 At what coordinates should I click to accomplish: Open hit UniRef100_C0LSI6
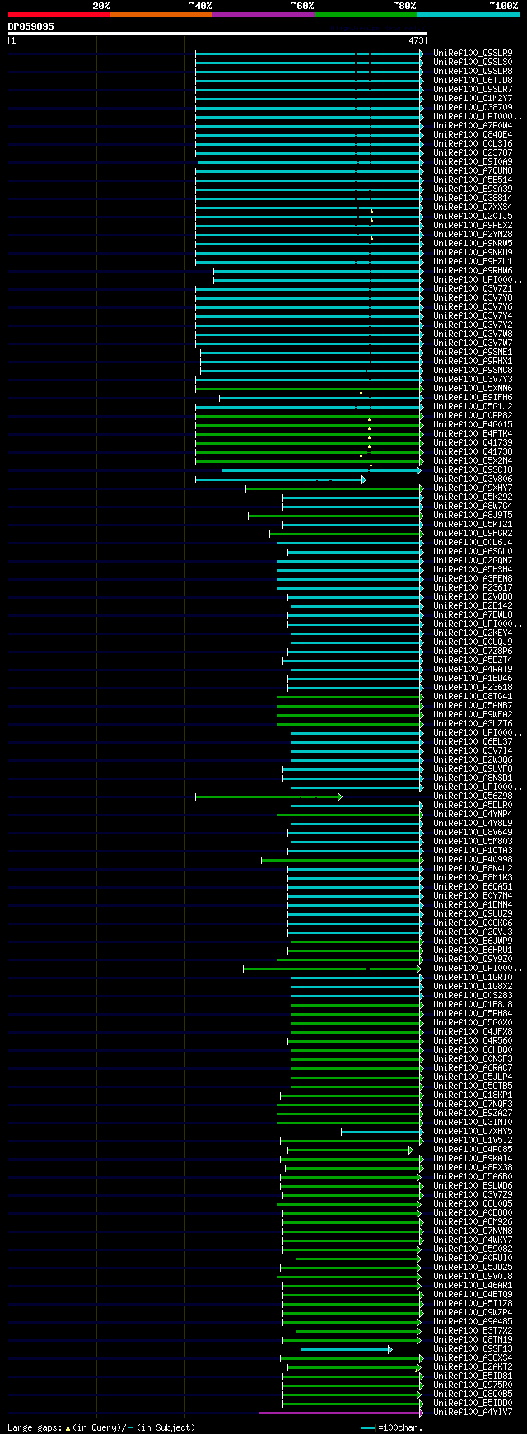tap(473, 143)
